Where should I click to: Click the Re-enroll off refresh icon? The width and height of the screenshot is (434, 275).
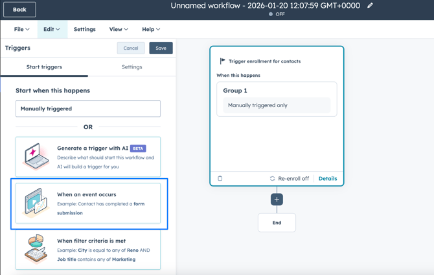273,179
